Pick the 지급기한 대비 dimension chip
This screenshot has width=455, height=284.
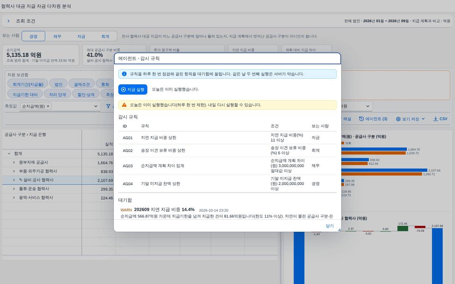click(25, 94)
